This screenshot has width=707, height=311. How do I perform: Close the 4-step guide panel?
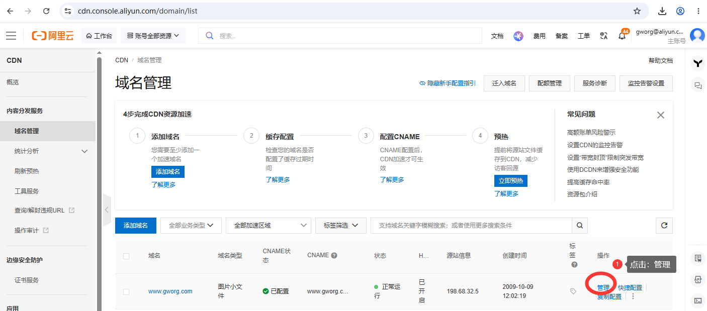point(661,115)
